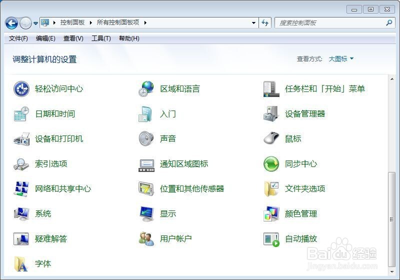Open the 同步中心 green icon
This screenshot has height=280, width=400.
pos(271,163)
